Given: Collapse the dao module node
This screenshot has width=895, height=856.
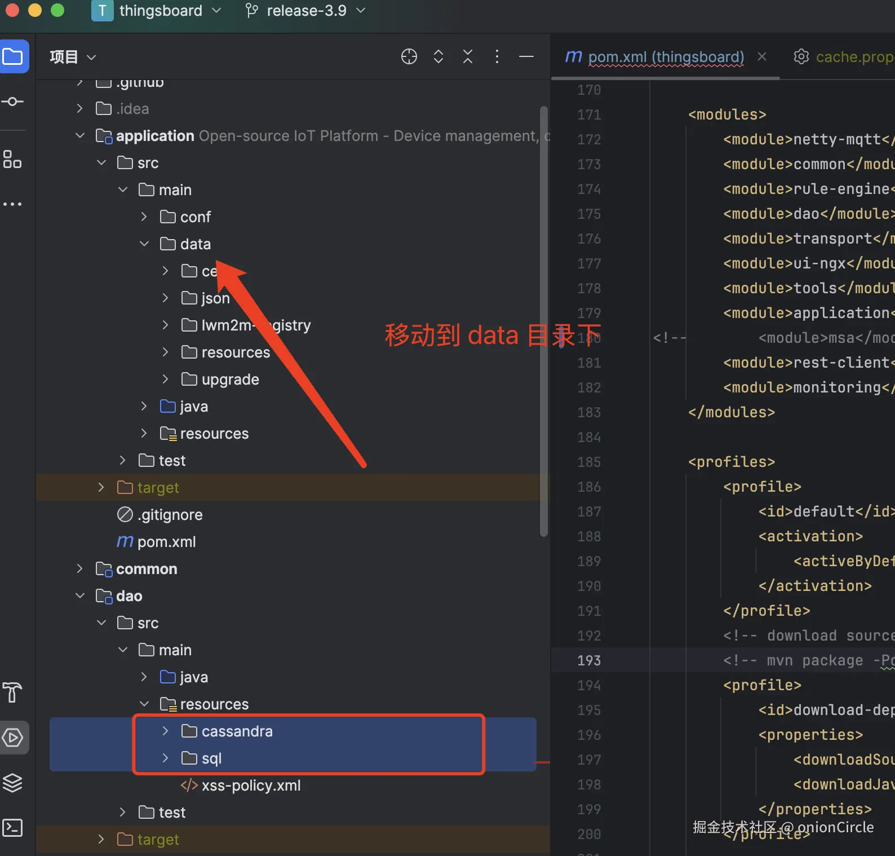Looking at the screenshot, I should coord(80,595).
